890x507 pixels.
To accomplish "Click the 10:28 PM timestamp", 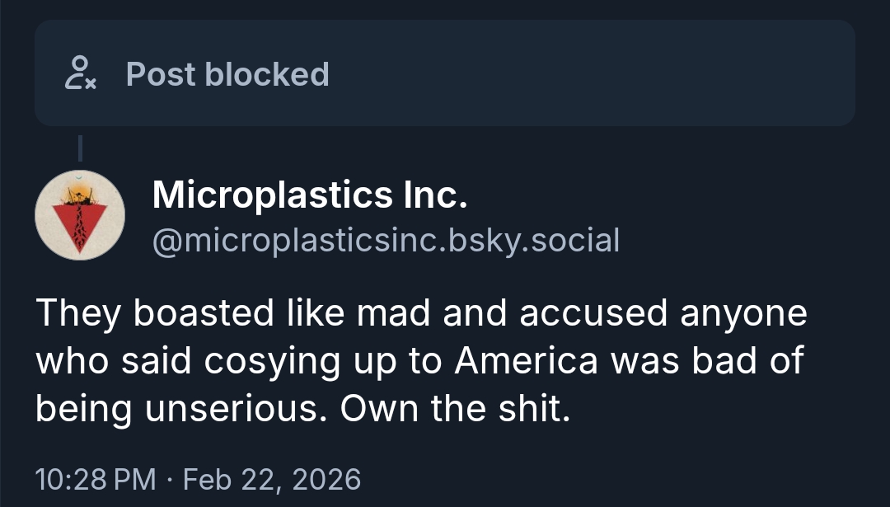I will coord(95,478).
